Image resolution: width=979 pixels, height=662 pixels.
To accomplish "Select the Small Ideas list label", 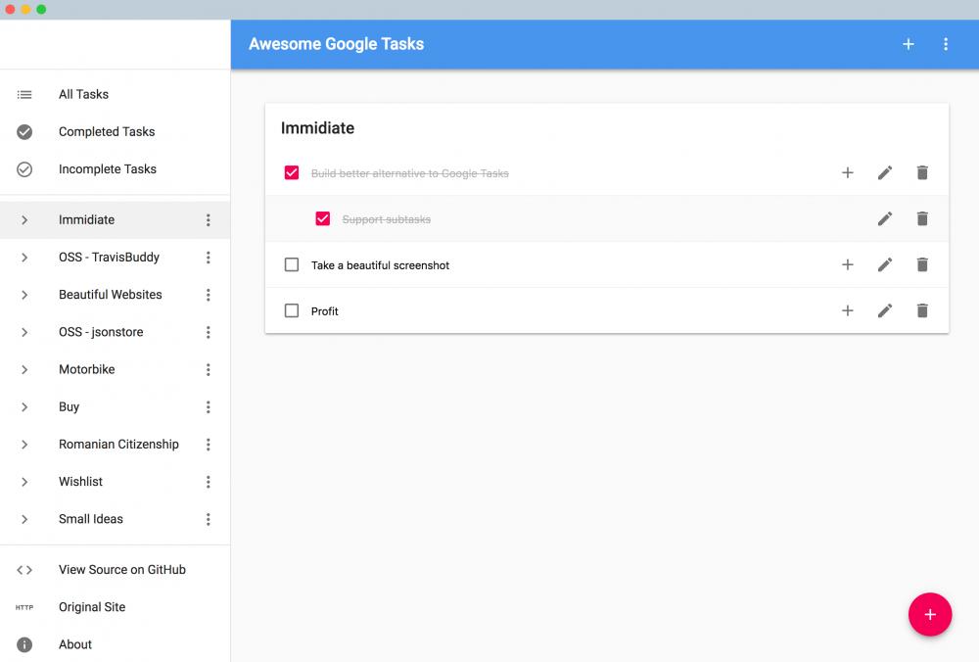I will click(x=90, y=519).
